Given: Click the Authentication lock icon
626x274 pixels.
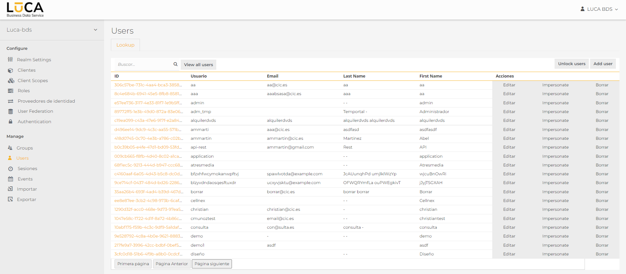Looking at the screenshot, I should (10, 122).
